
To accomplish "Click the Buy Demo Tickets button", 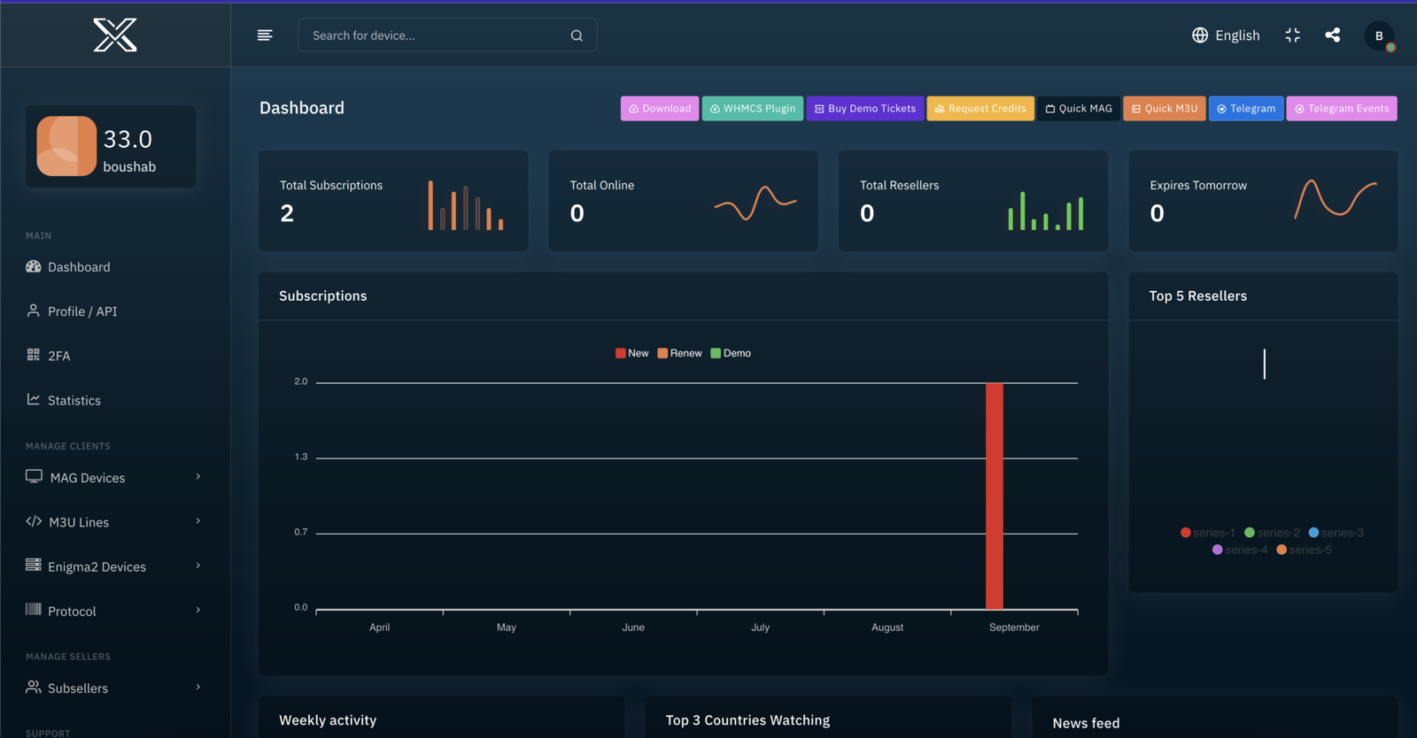I will pos(865,108).
